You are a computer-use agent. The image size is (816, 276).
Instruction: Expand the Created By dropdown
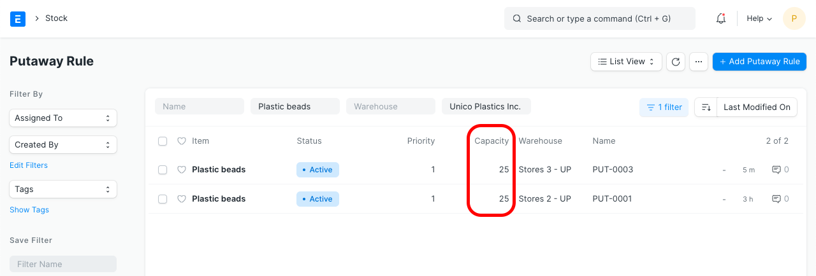click(x=63, y=145)
